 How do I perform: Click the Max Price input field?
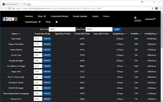pos(99,29)
